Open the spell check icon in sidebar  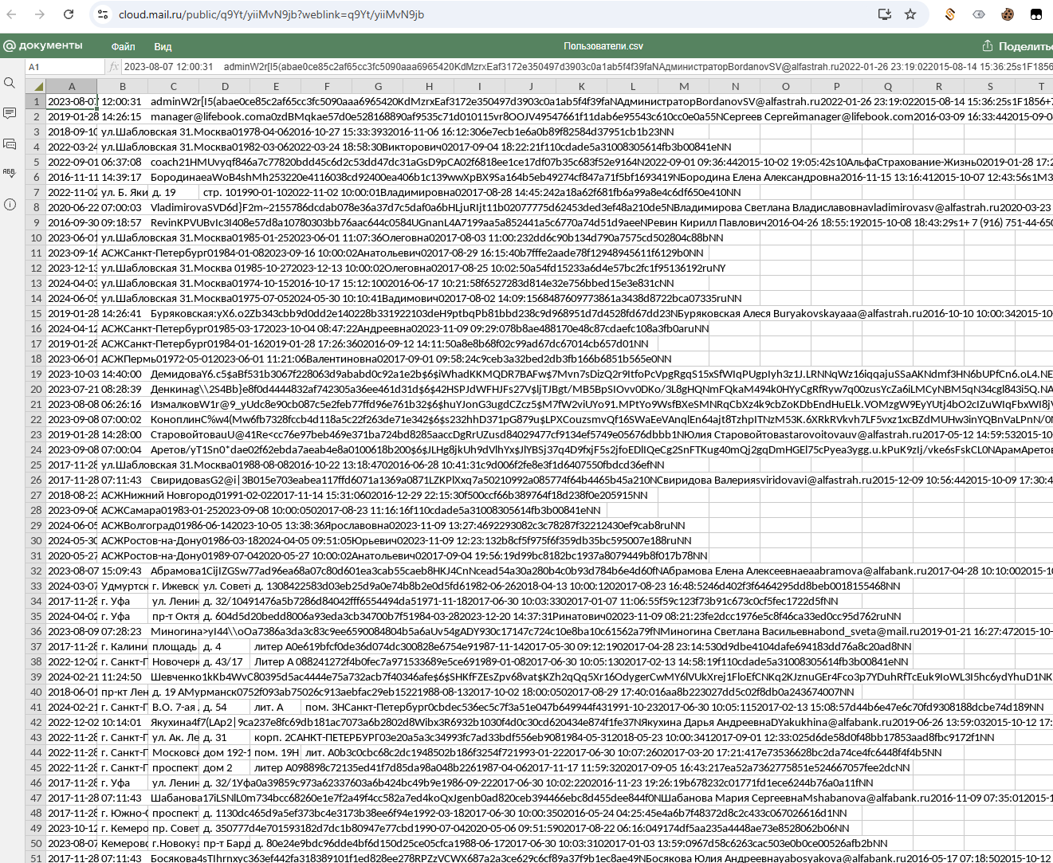point(10,174)
